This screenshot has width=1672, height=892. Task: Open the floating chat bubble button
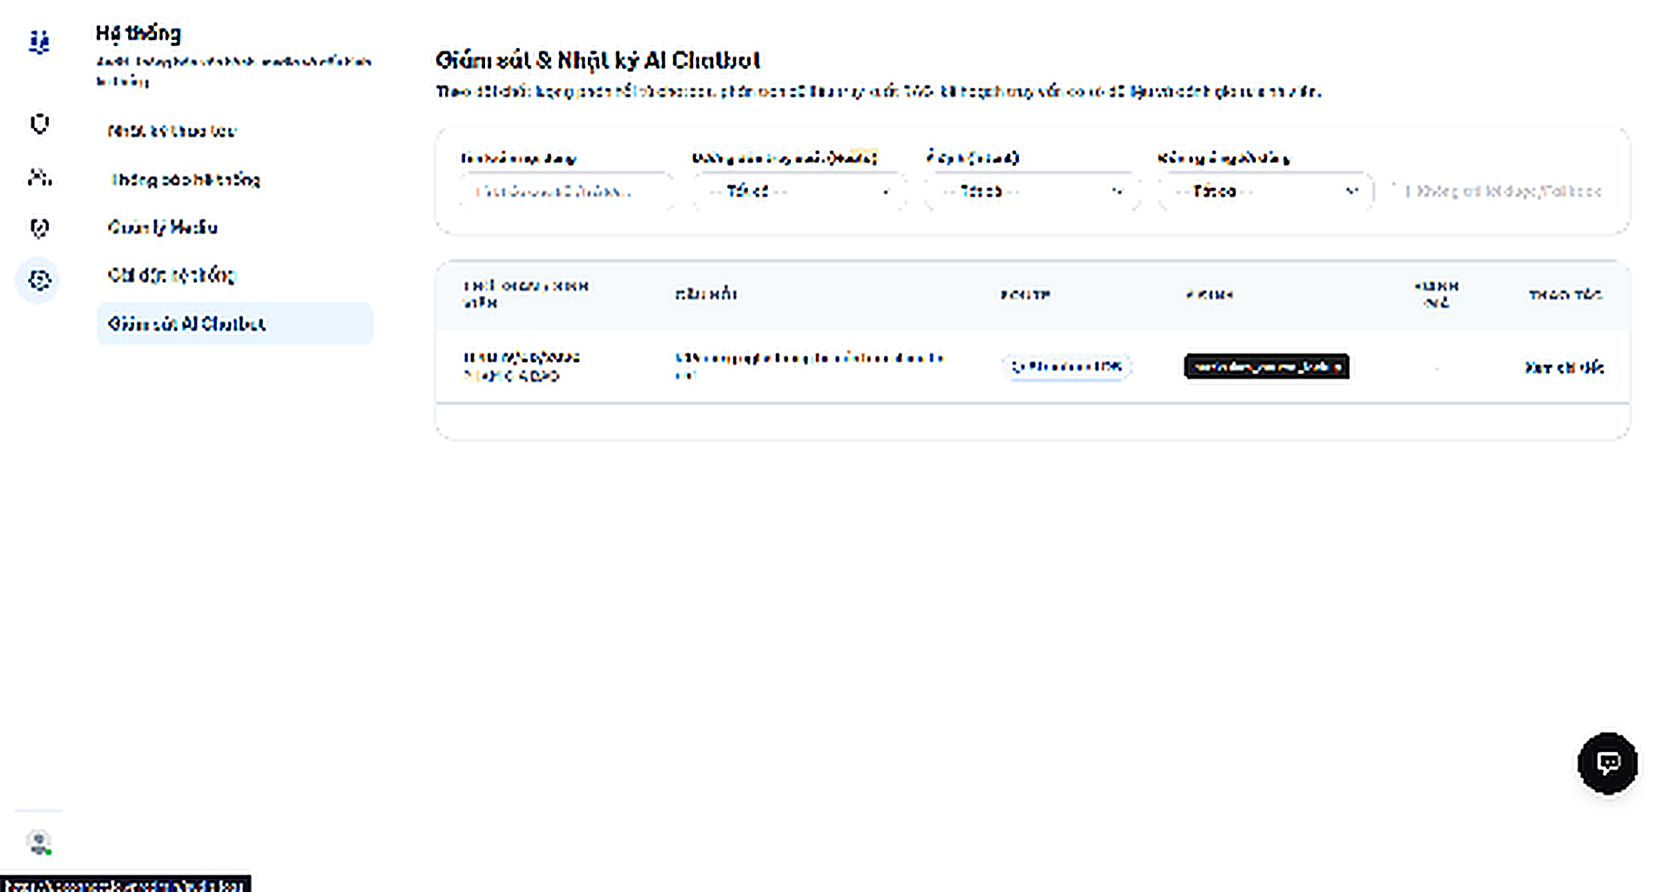point(1608,763)
